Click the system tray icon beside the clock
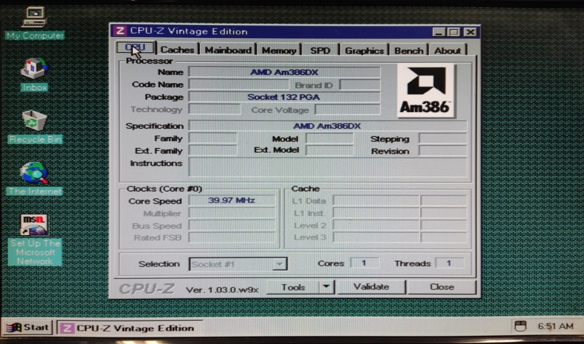 520,326
